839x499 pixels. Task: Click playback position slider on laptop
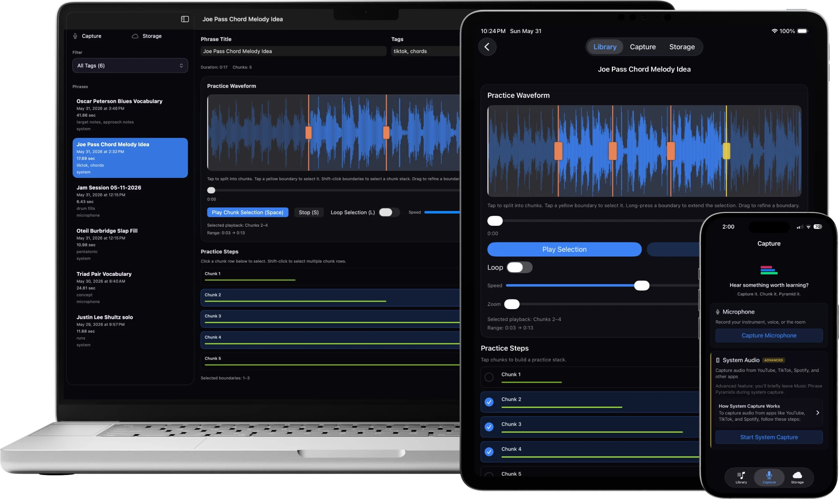coord(333,190)
